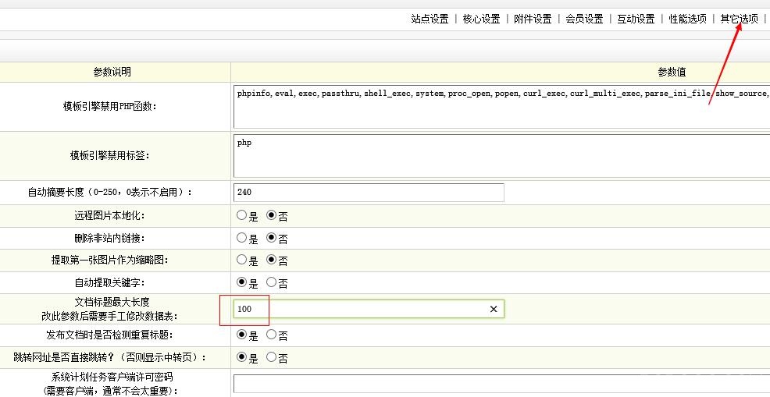Edit the 文档标题最大长度 field showing 100

tap(369, 309)
